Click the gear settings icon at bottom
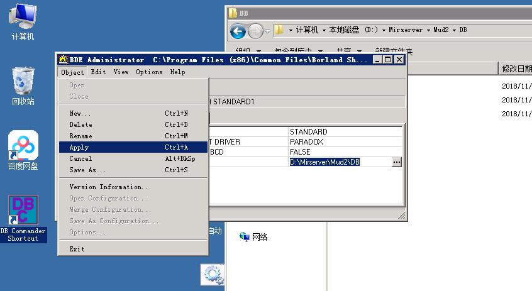The width and height of the screenshot is (532, 291). (213, 275)
